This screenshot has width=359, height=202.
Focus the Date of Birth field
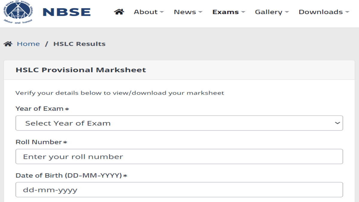(179, 190)
